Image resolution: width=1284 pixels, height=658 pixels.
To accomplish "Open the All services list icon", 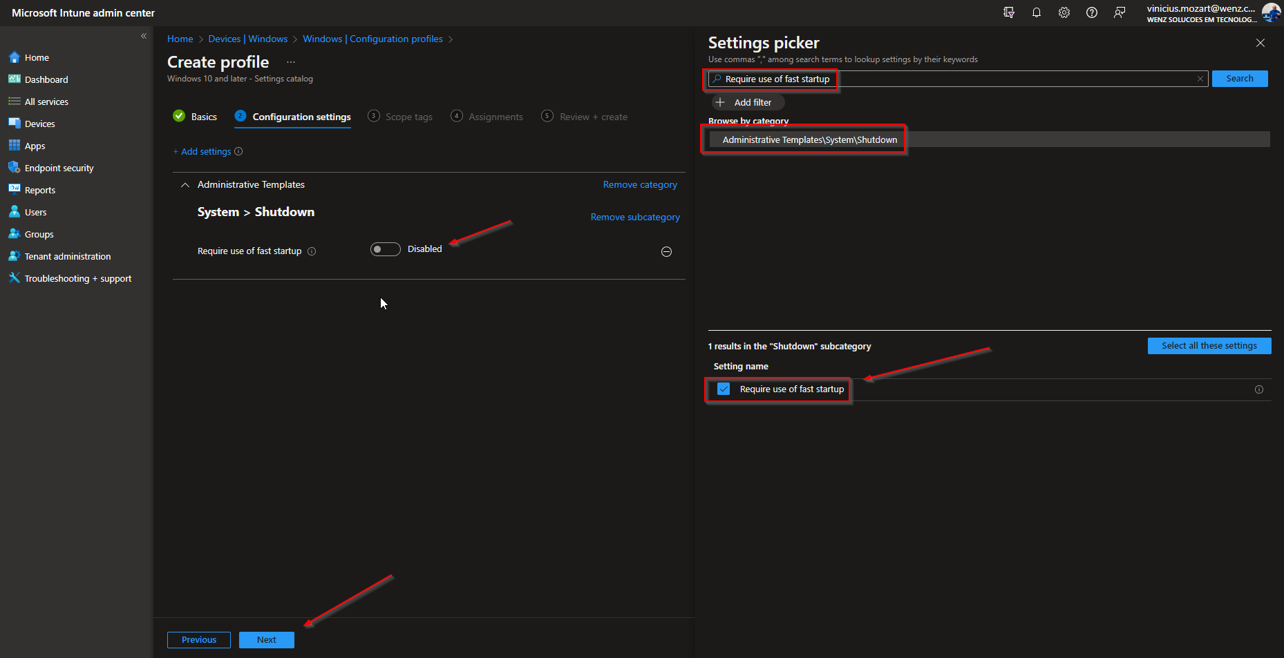I will [x=14, y=101].
